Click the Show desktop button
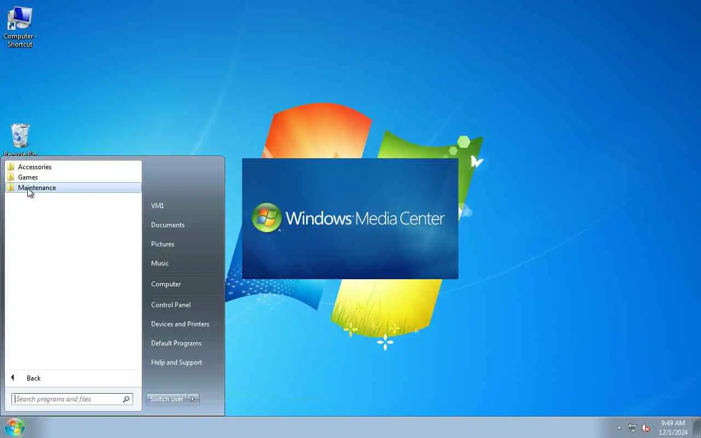701x438 pixels. (697, 427)
